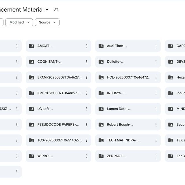Select the WIPRO folder name
This screenshot has width=185, height=185.
point(45,156)
